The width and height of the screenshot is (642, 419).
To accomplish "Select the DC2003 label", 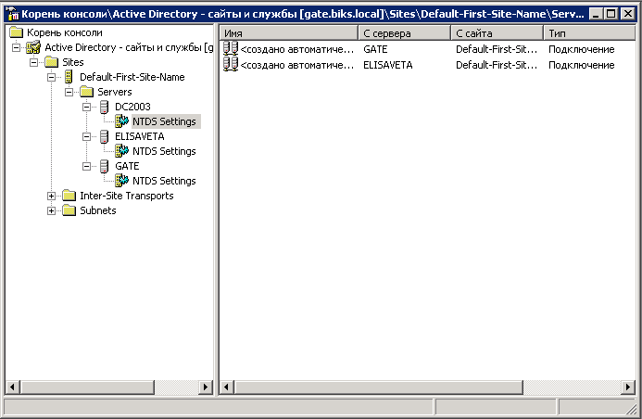I will click(x=132, y=107).
